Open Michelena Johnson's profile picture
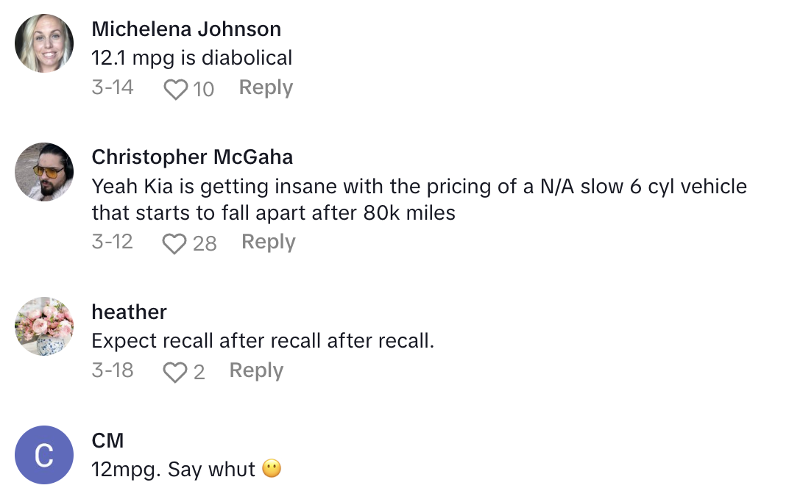 click(43, 43)
